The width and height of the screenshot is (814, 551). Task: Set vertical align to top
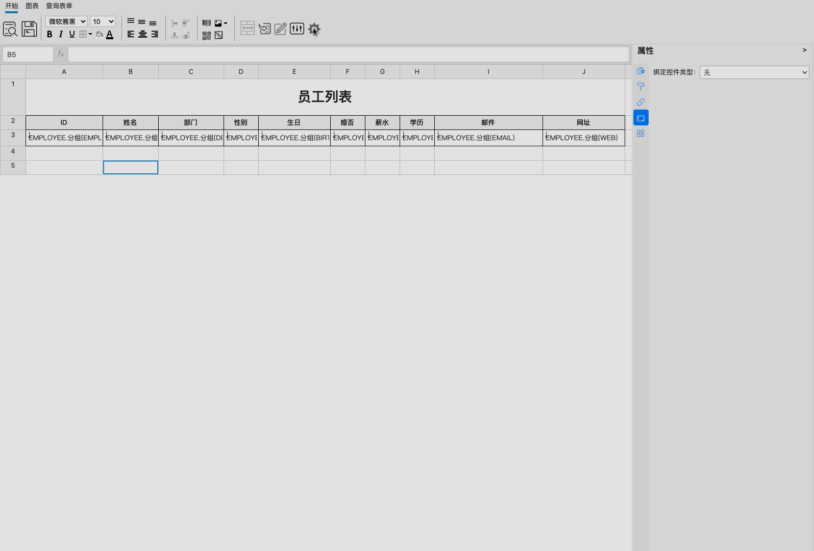pyautogui.click(x=131, y=21)
